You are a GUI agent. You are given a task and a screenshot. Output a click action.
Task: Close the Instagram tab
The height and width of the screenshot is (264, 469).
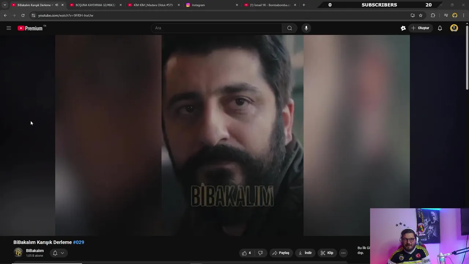click(x=237, y=5)
